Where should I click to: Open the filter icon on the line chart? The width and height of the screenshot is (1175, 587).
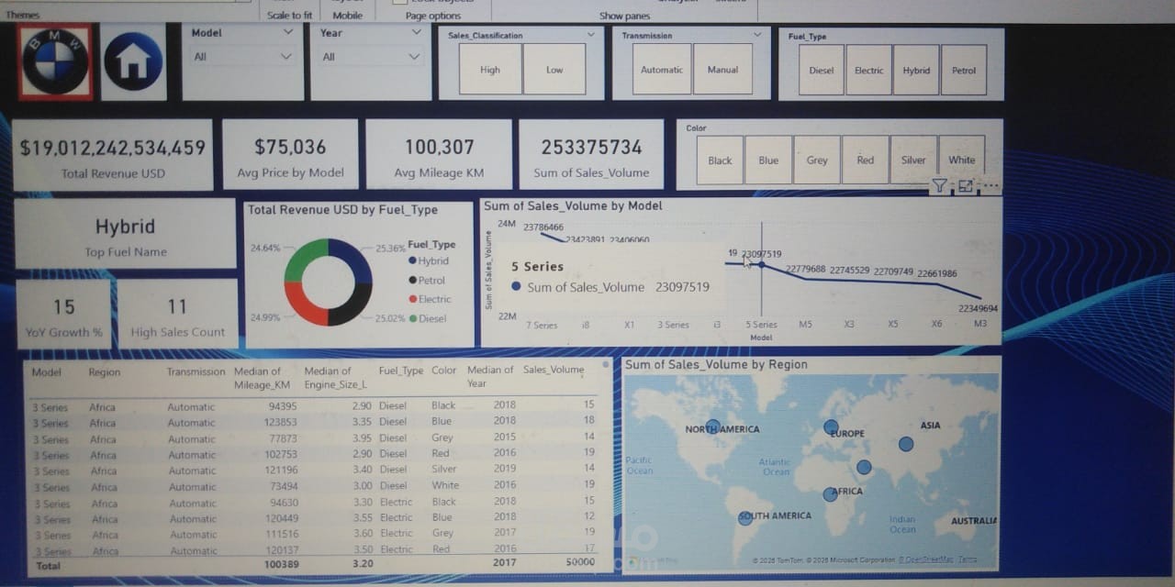pyautogui.click(x=939, y=186)
